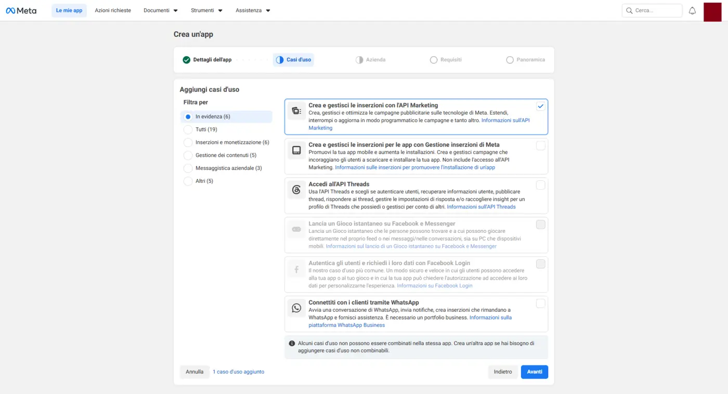Click the Gestione inserzioni tablet icon

point(296,150)
